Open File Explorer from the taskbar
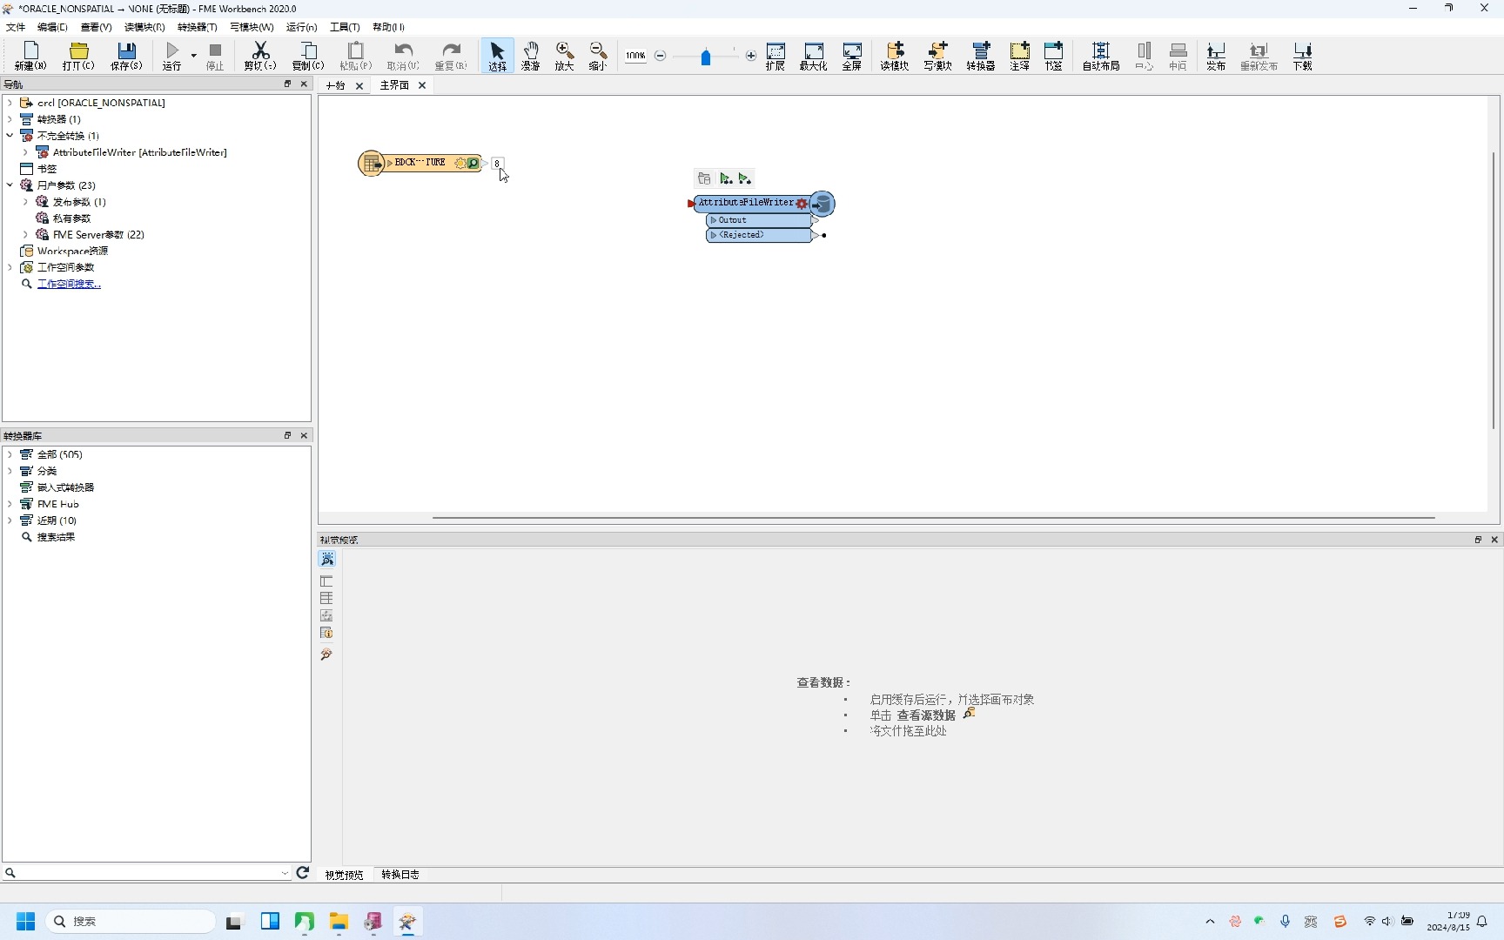Image resolution: width=1504 pixels, height=940 pixels. click(x=339, y=921)
